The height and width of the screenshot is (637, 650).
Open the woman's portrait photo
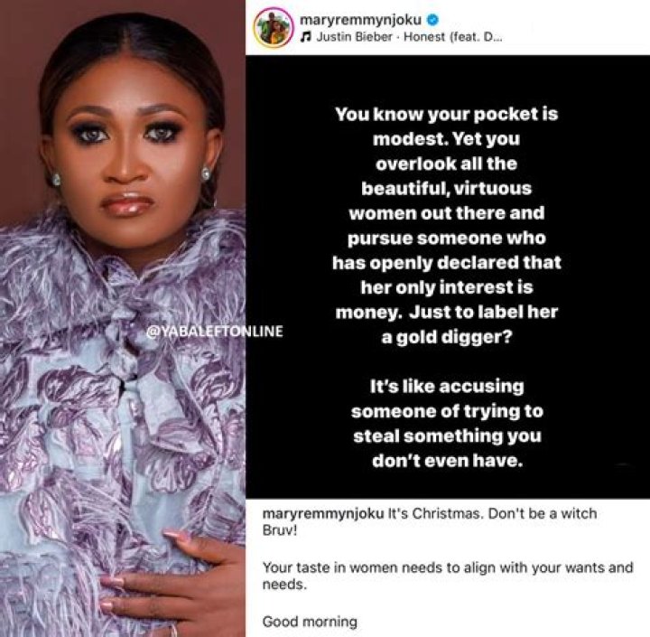click(x=123, y=318)
